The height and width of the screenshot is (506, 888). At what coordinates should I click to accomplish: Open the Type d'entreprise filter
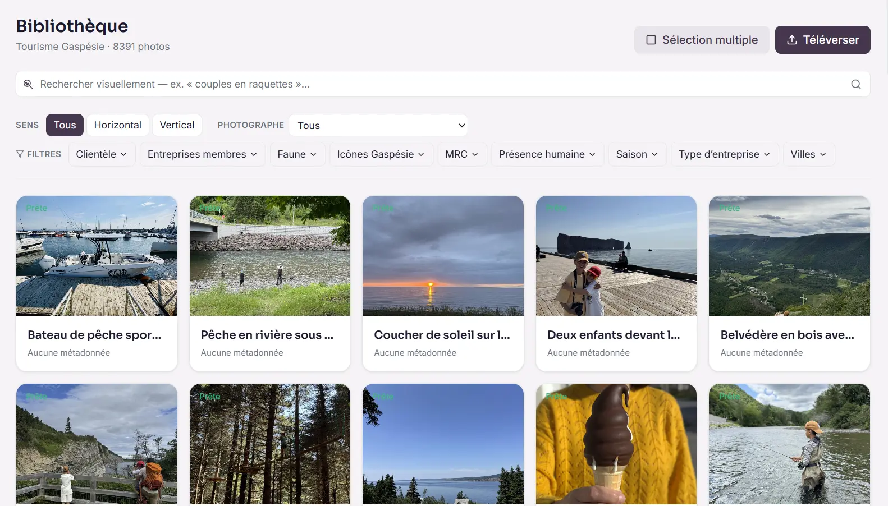point(725,154)
